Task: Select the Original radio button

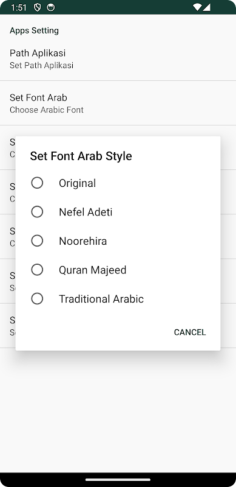Action: [x=37, y=183]
